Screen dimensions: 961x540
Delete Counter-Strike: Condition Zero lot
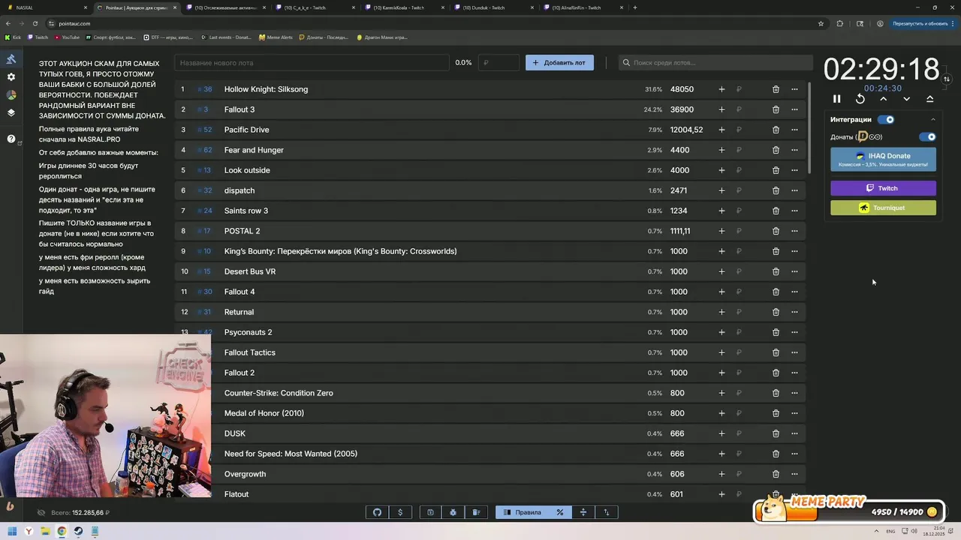click(776, 393)
